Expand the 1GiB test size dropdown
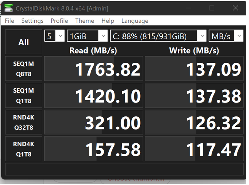249x185 pixels. coord(87,36)
